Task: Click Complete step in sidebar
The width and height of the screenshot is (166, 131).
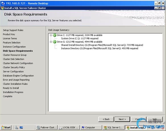Action: point(8,97)
